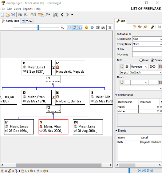Click the magnifier zoom icon

pyautogui.click(x=62, y=27)
